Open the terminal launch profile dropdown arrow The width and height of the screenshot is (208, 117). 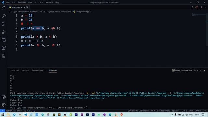[197, 70]
